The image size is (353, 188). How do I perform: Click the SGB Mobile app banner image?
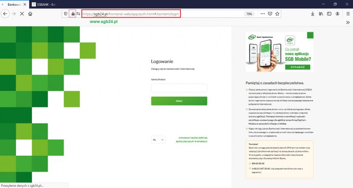coord(279,52)
